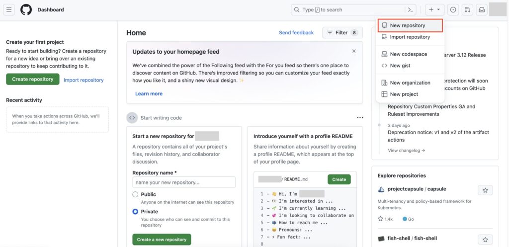Click the Learn more link
Viewport: 509px width, 247px height.
(149, 93)
